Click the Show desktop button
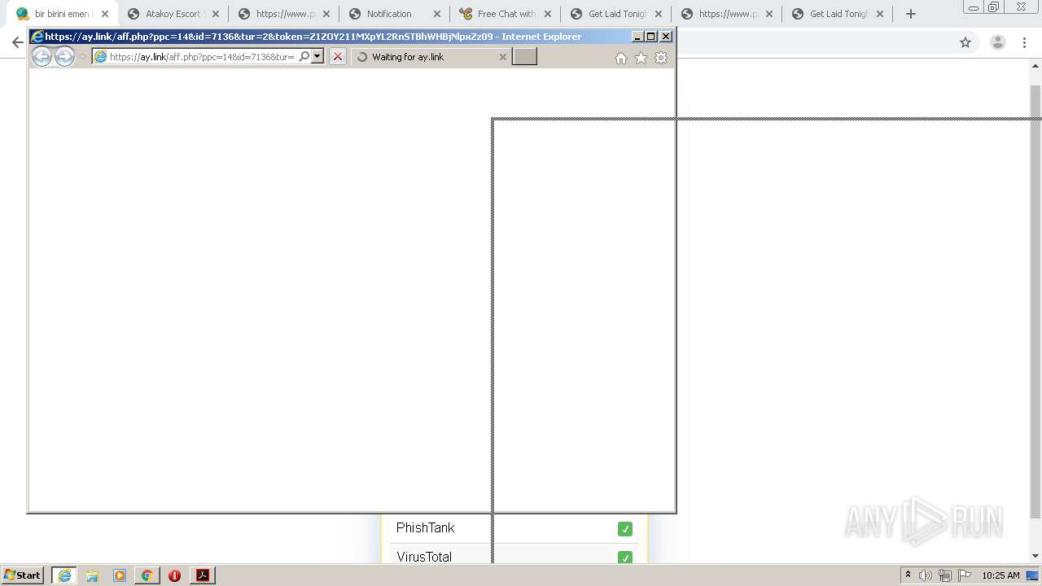Image resolution: width=1042 pixels, height=586 pixels. pyautogui.click(x=1034, y=575)
